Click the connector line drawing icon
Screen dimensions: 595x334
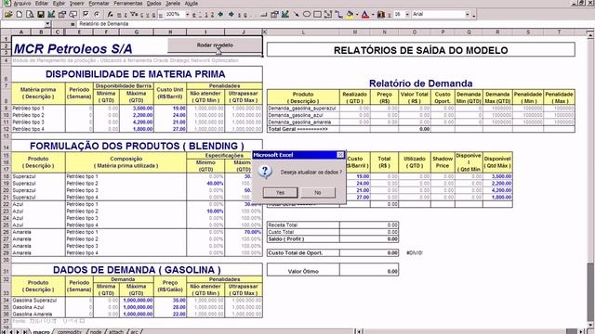[338, 15]
